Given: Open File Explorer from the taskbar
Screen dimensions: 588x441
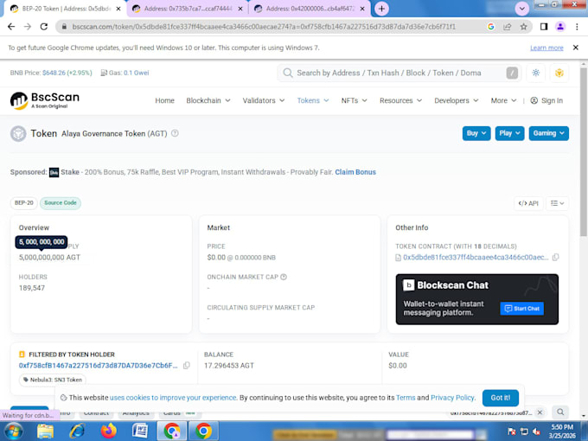Looking at the screenshot, I should pyautogui.click(x=45, y=431).
